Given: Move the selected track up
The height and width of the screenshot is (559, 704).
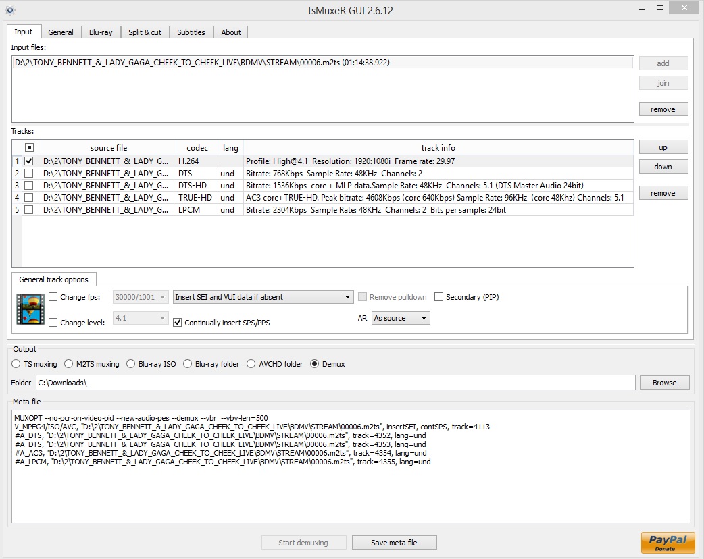Looking at the screenshot, I should (663, 147).
